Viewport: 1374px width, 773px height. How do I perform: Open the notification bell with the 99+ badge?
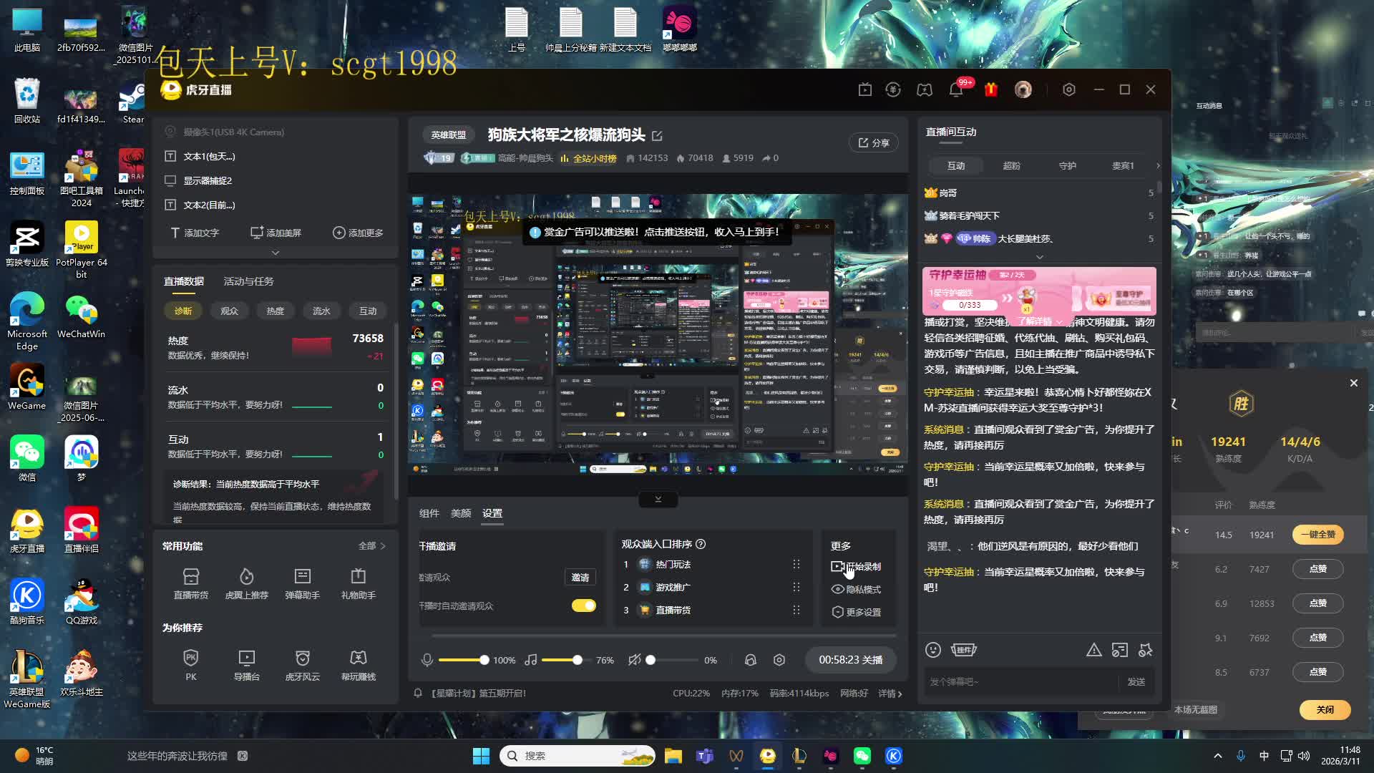pyautogui.click(x=956, y=89)
